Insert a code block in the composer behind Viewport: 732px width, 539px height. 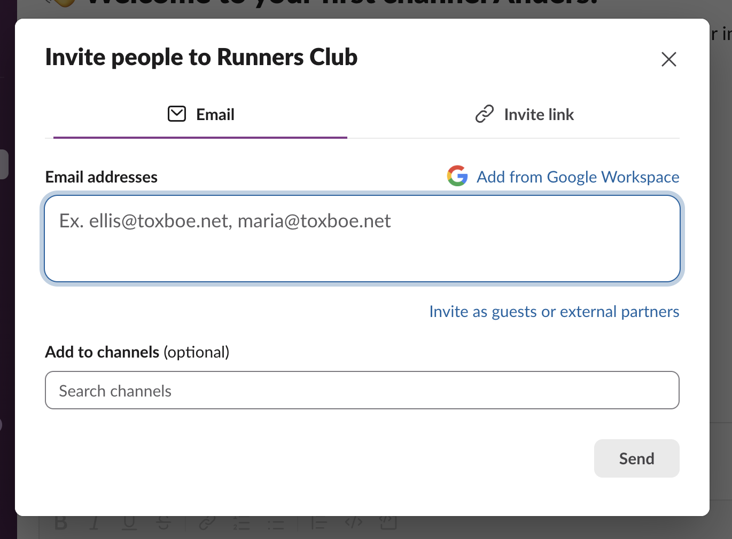(x=388, y=523)
